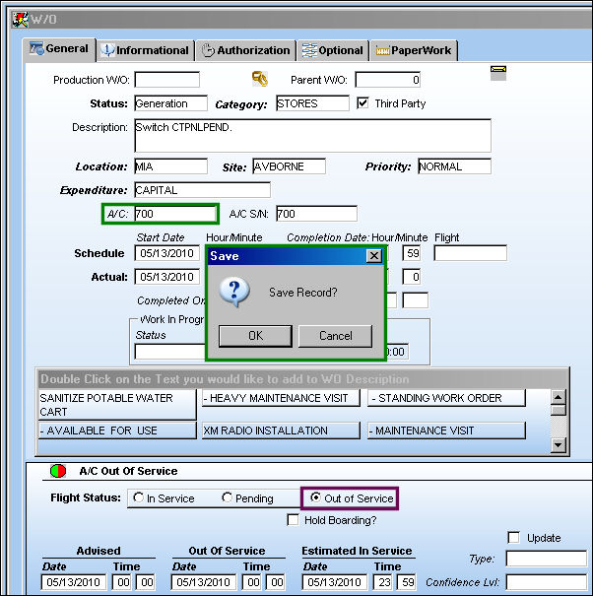Select the In Service flight status
This screenshot has width=593, height=596.
[138, 497]
